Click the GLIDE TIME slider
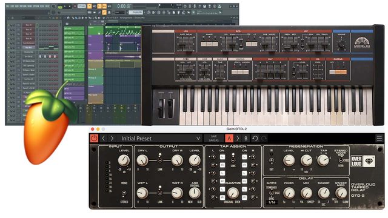Screen dimensions: 388x218 tap(219, 72)
